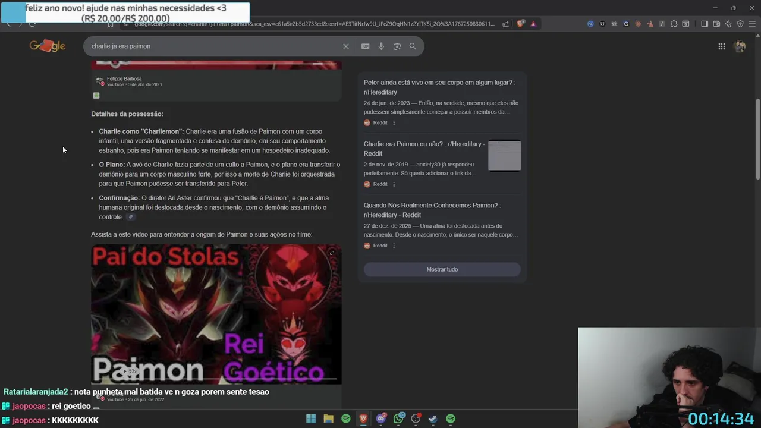Clear the Google search box with X
Screen dimensions: 761x428
(346, 46)
